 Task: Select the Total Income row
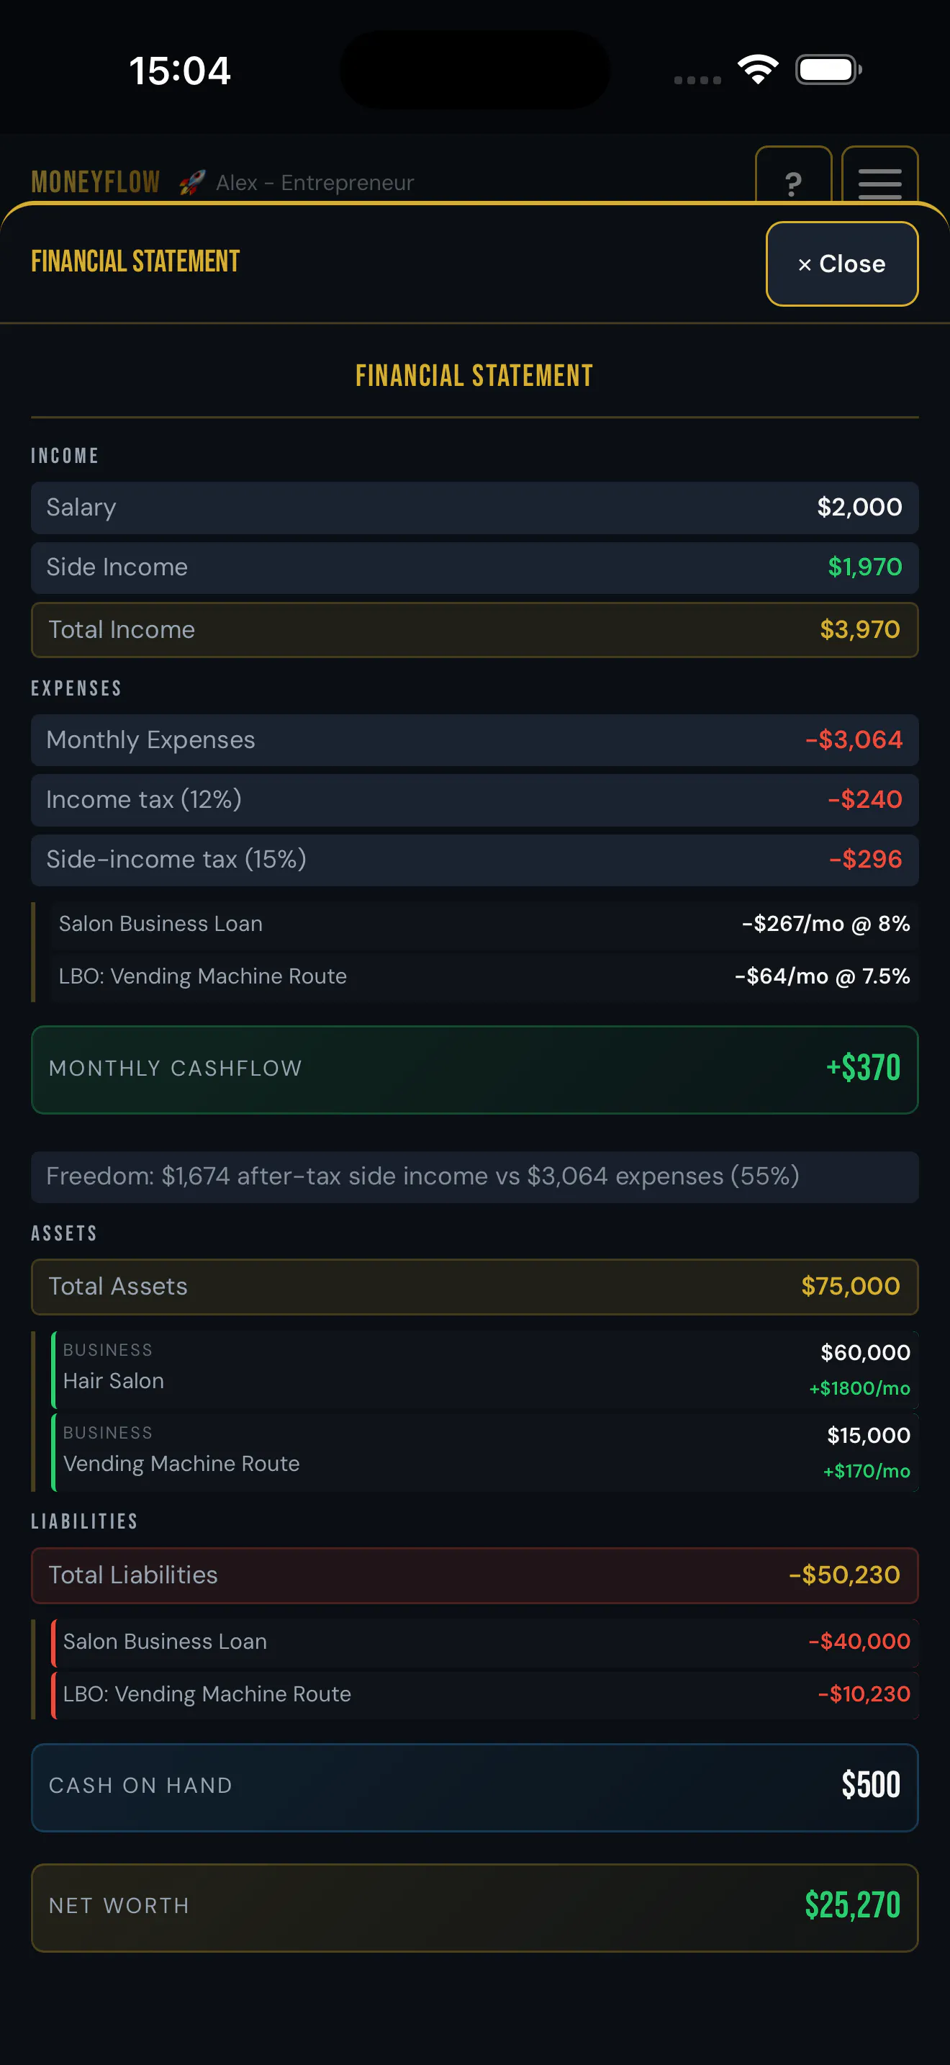coord(474,630)
